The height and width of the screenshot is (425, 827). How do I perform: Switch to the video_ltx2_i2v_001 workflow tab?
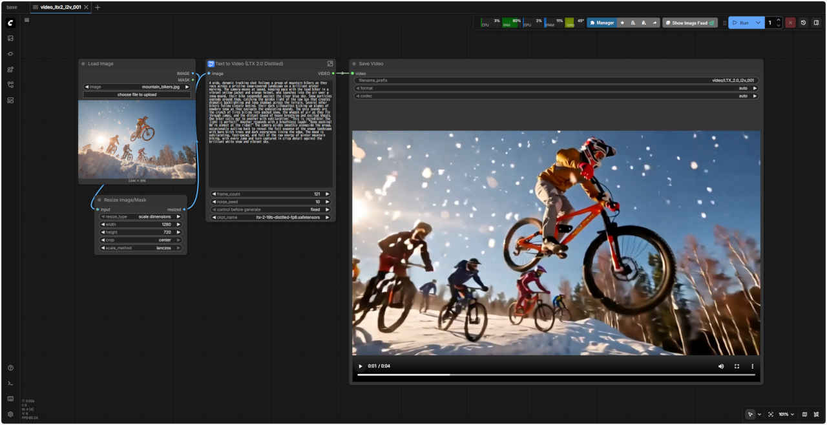tap(60, 7)
